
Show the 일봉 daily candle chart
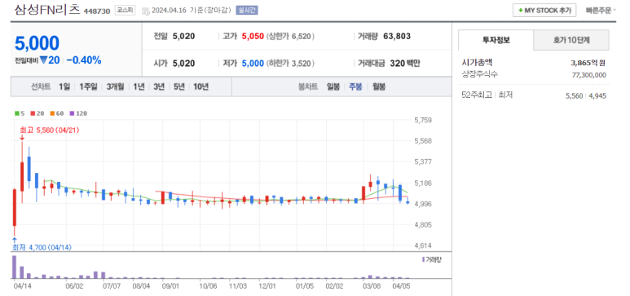coord(333,86)
